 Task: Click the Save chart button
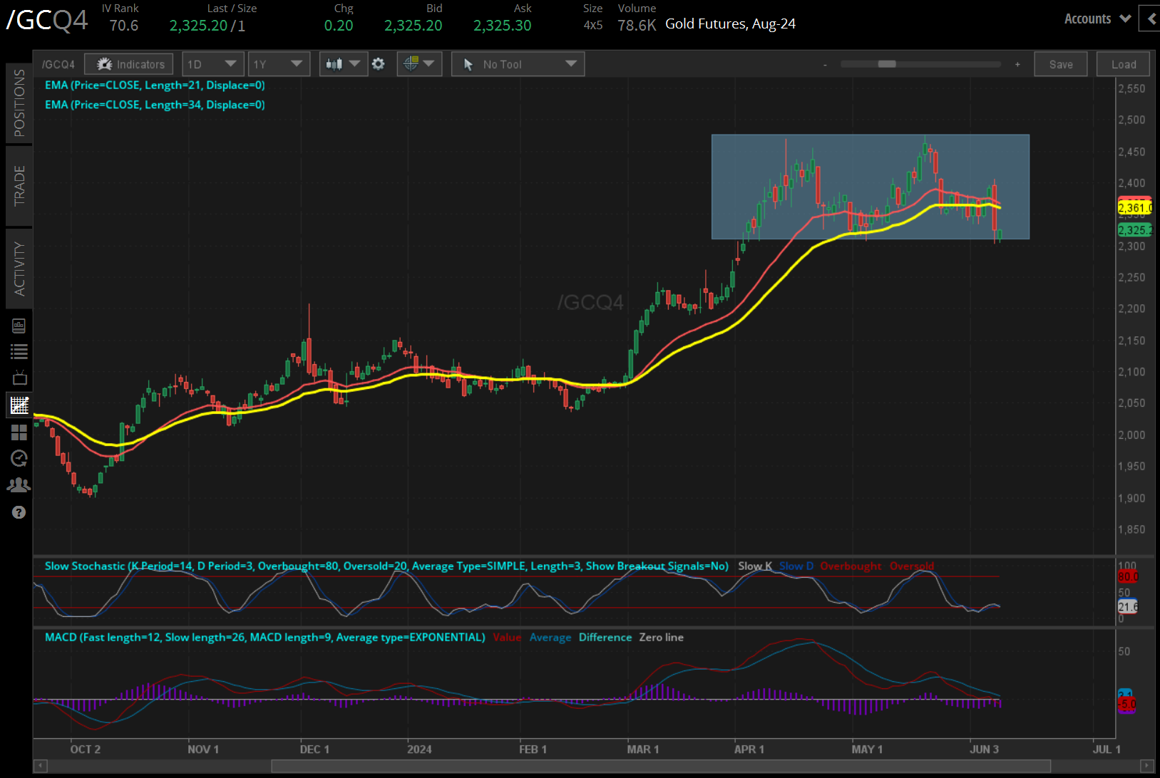click(x=1060, y=64)
